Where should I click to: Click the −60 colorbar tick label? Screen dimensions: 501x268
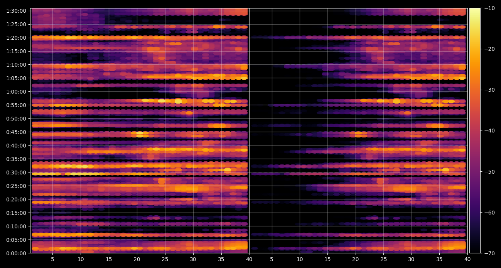(489, 212)
